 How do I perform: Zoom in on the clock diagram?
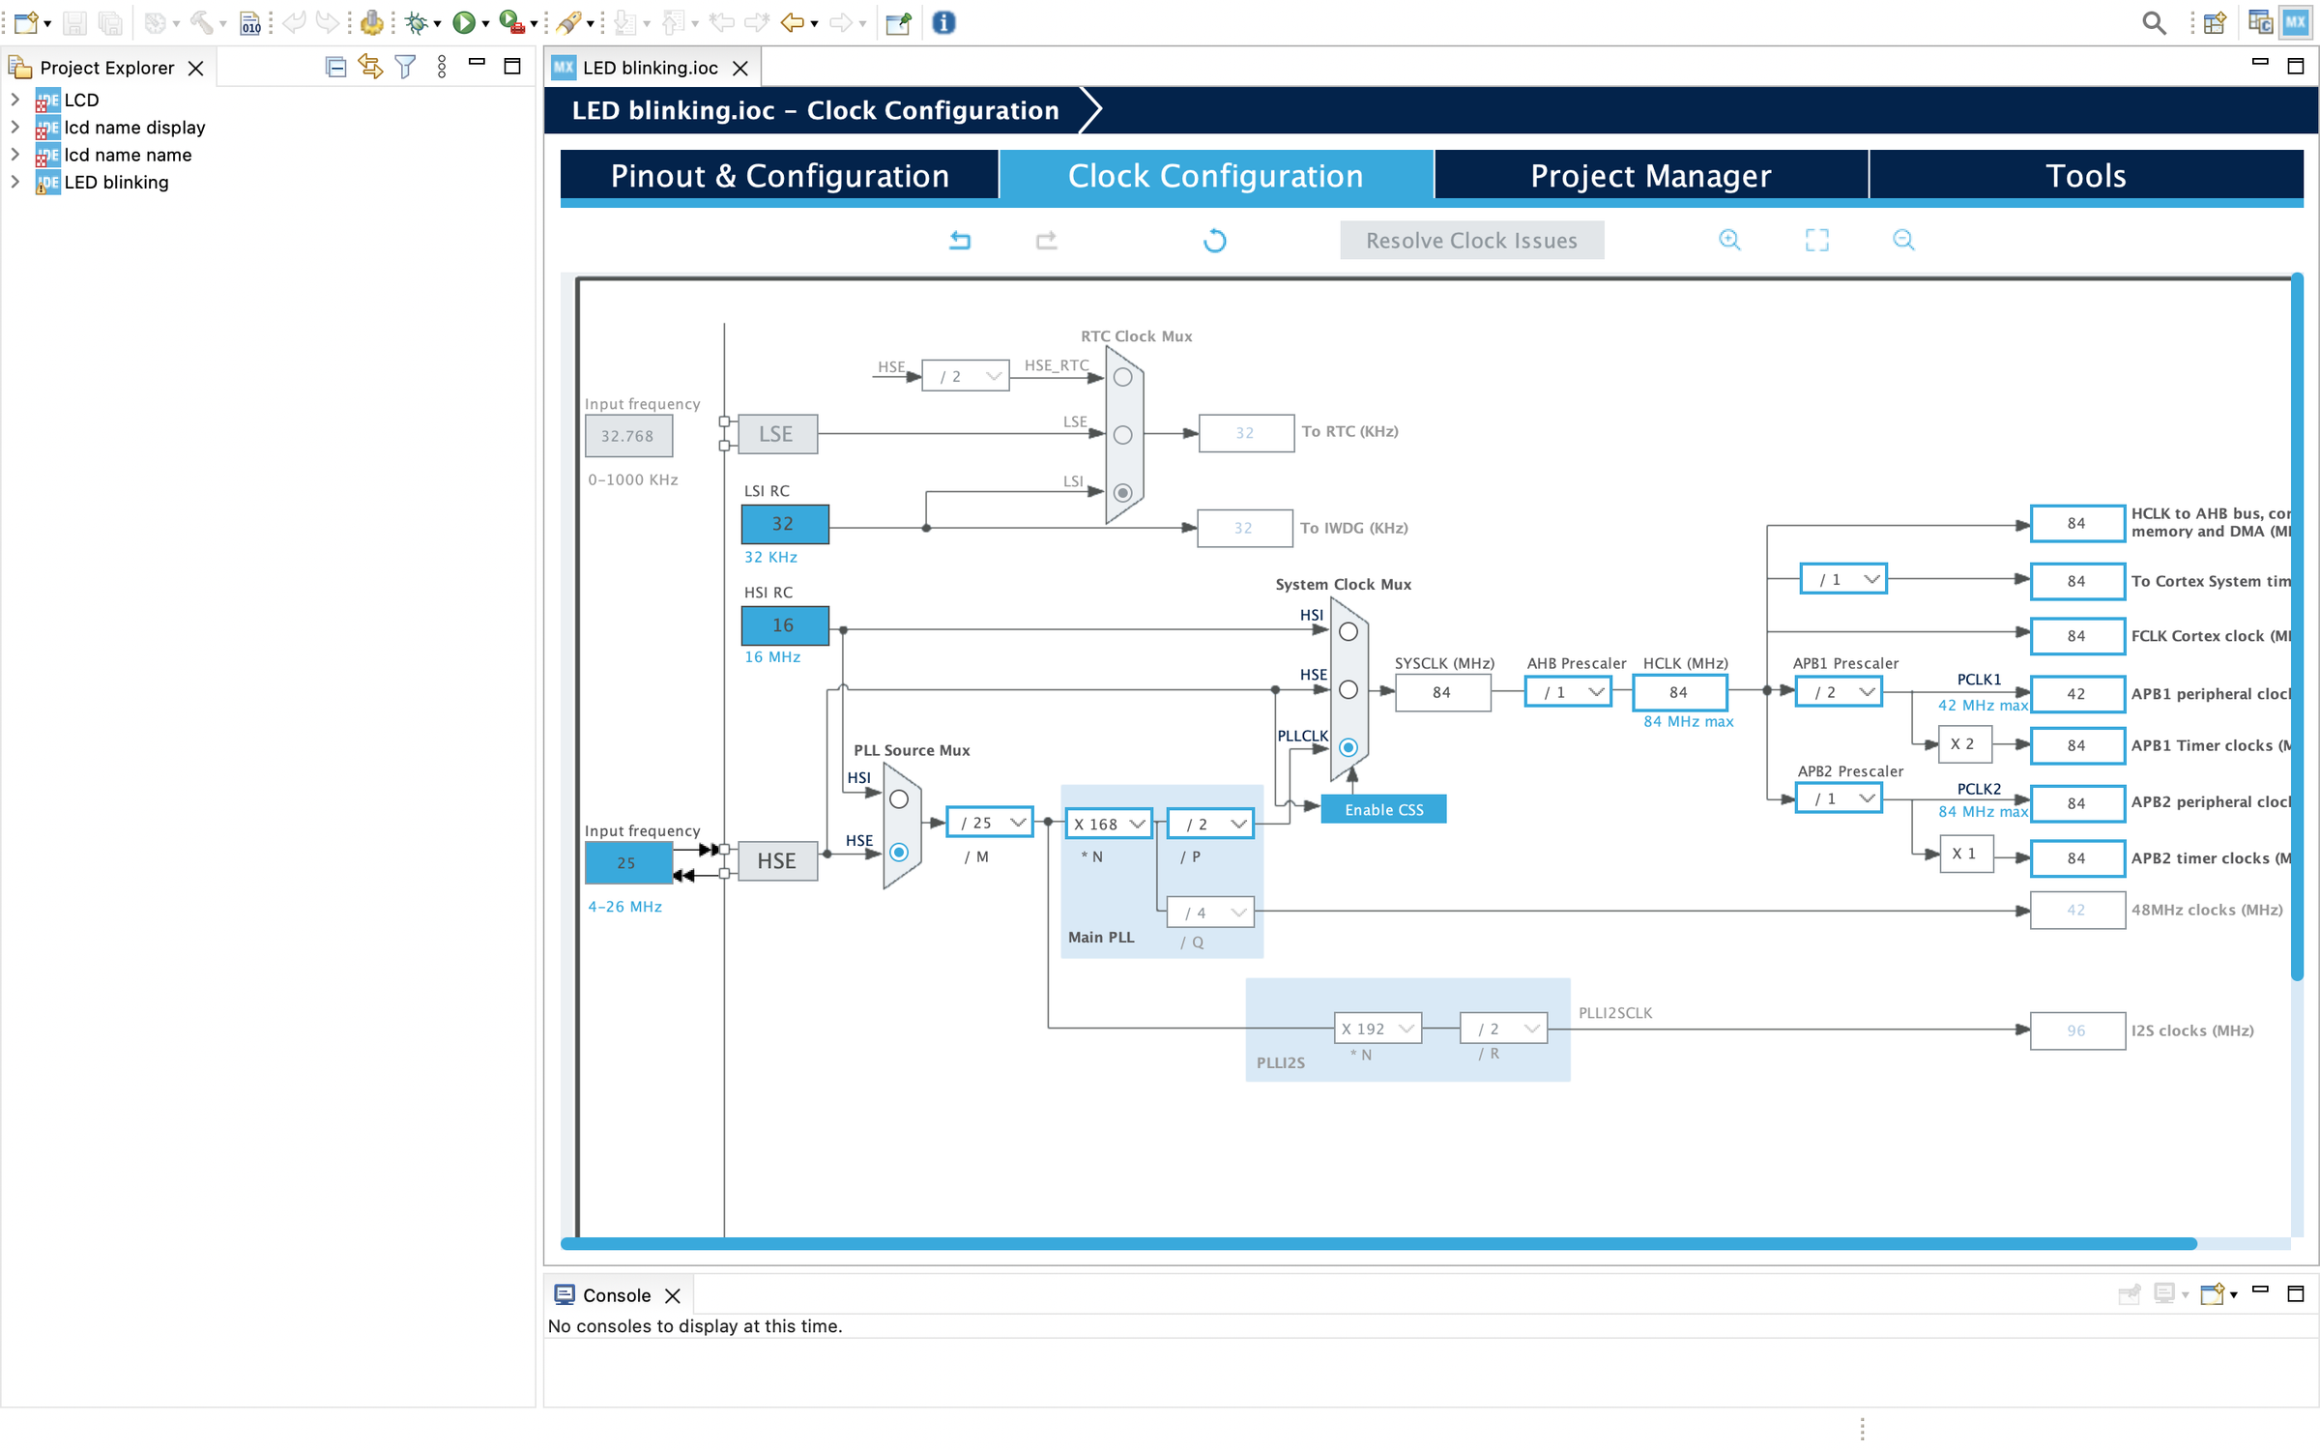1729,240
